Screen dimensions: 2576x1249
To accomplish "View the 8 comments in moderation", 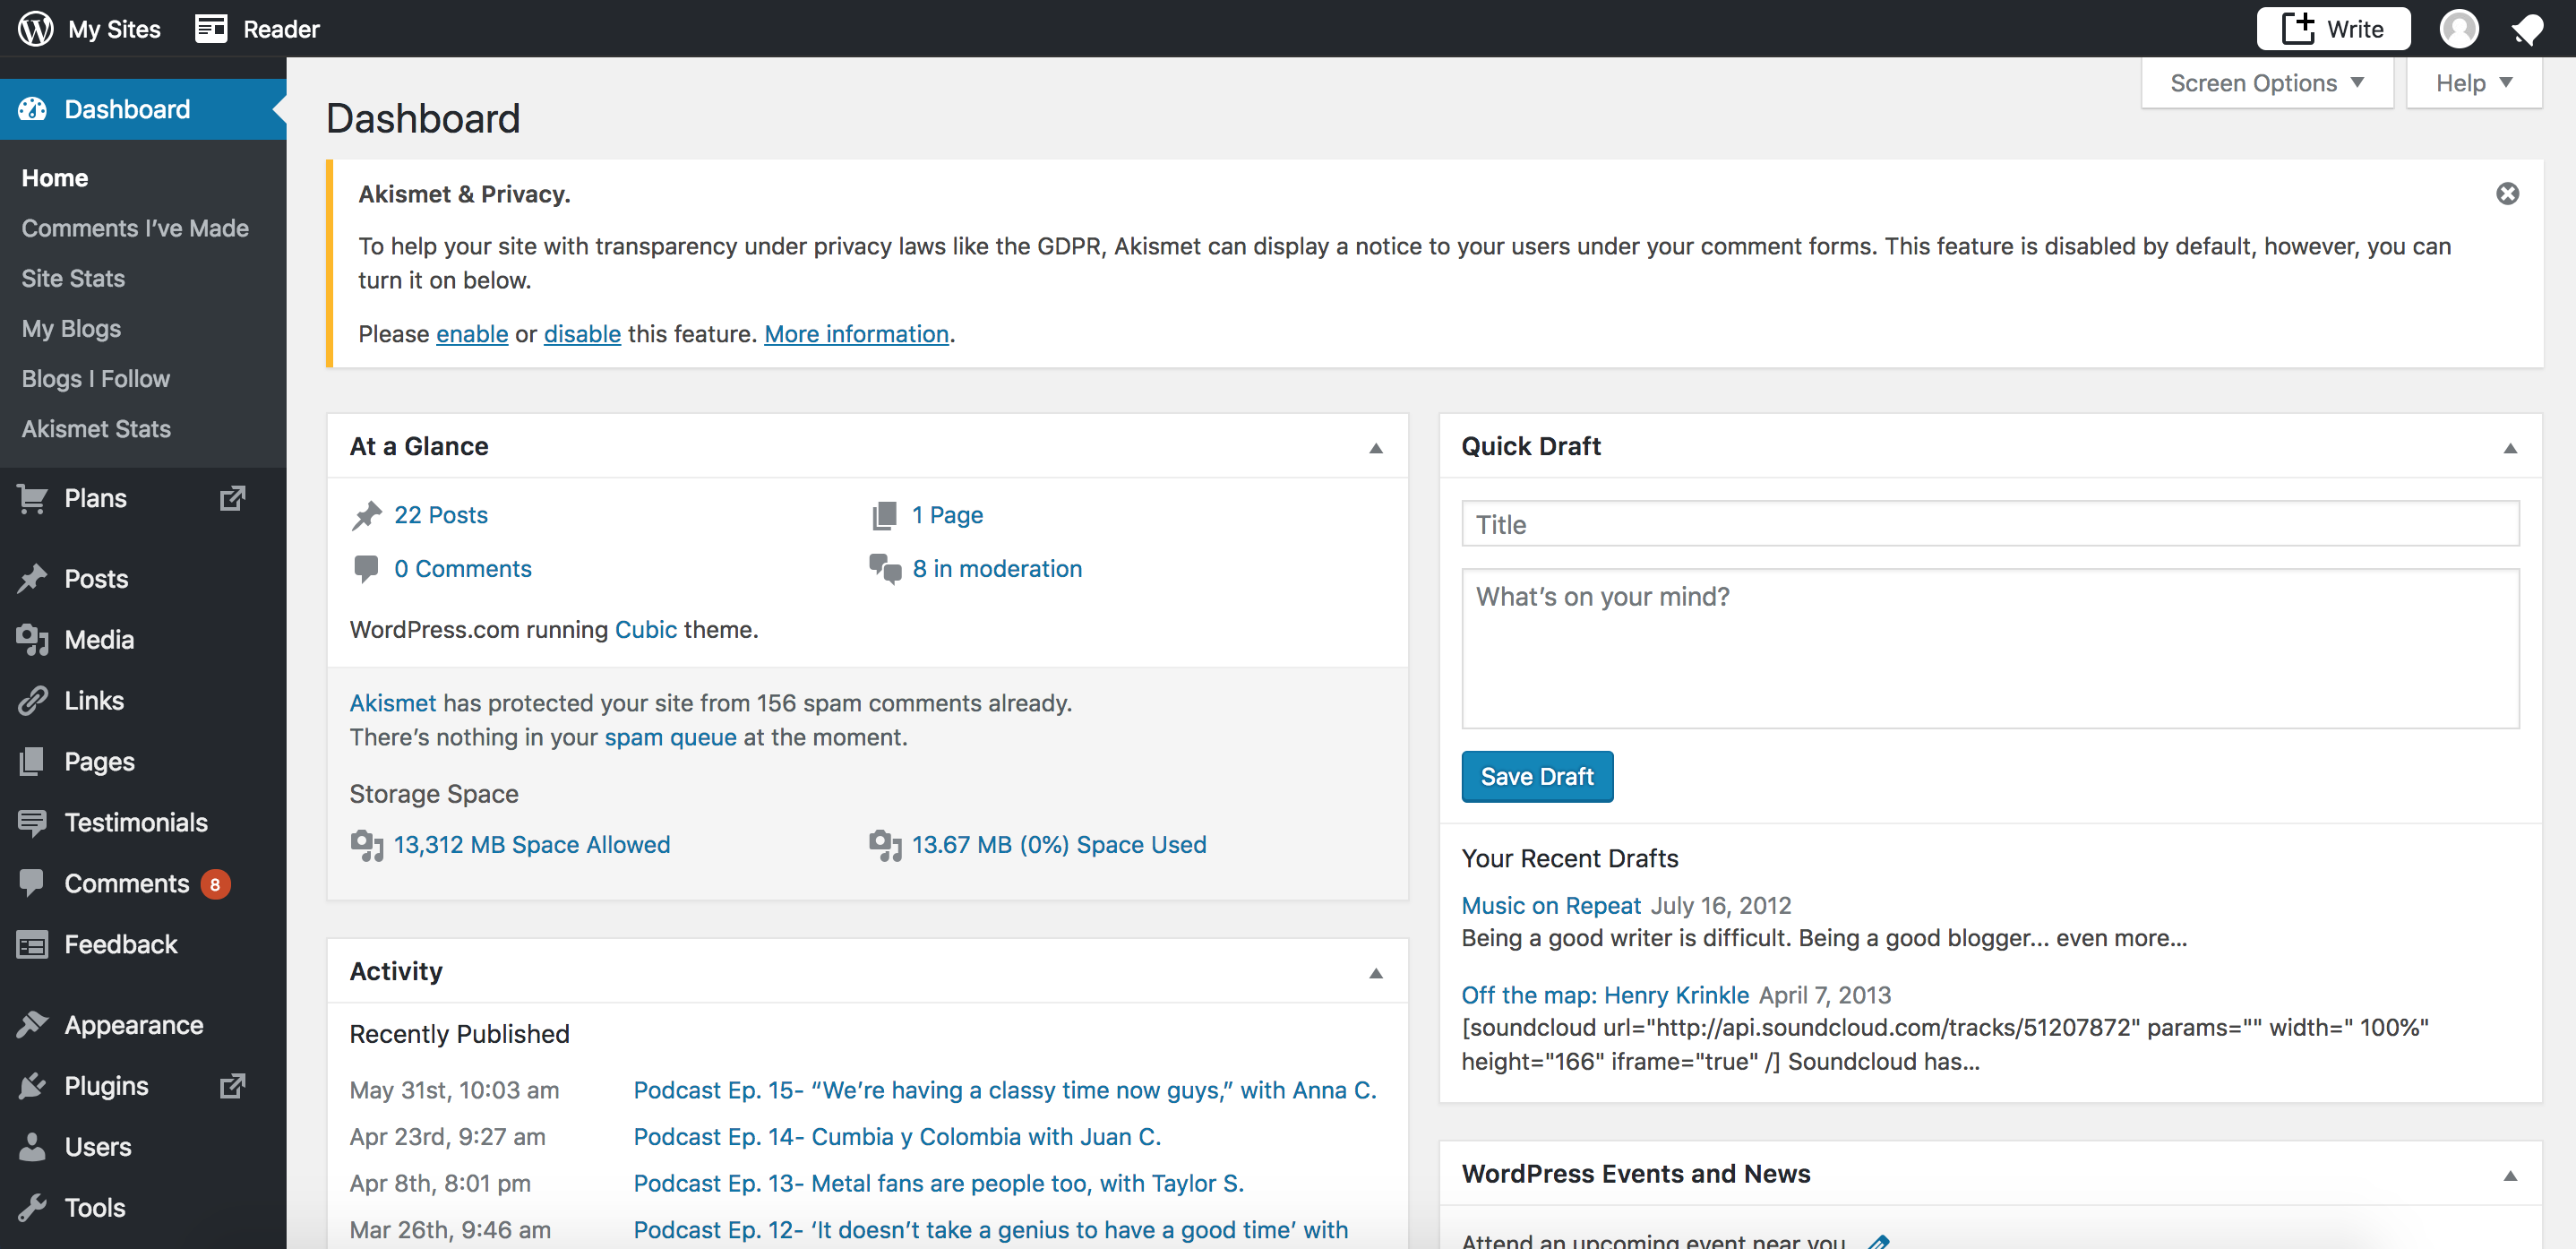I will (998, 568).
